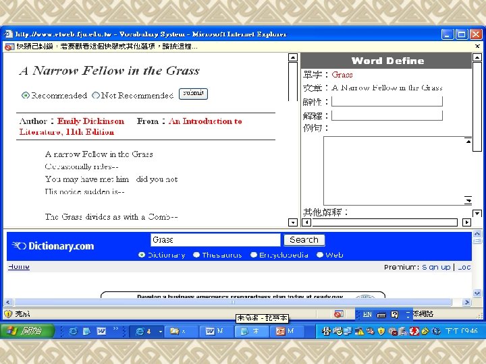Screen dimensions: 486x364
Task: Click up arrow of 例句 text area scrollbar
Action: tap(468, 141)
